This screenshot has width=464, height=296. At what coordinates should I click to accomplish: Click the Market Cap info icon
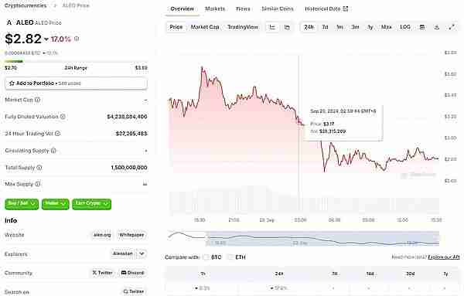(x=38, y=100)
